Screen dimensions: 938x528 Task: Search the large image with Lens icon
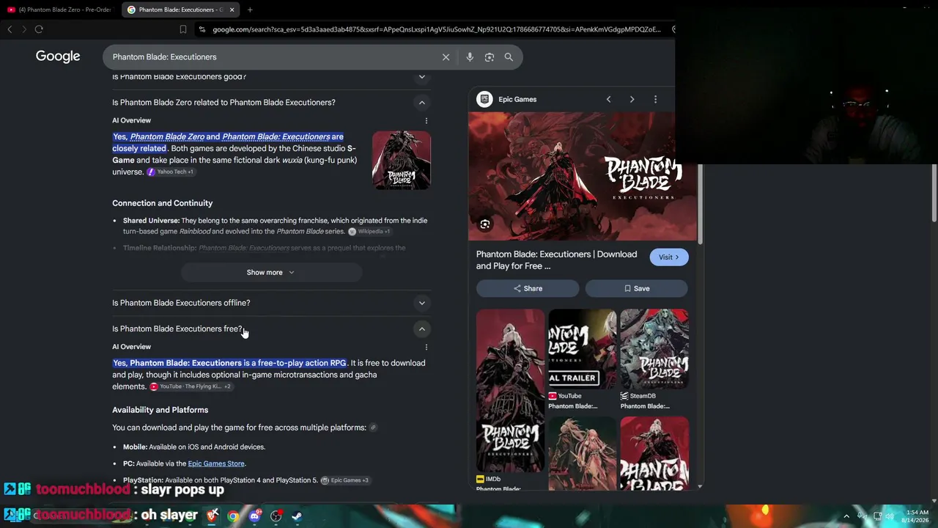(485, 224)
